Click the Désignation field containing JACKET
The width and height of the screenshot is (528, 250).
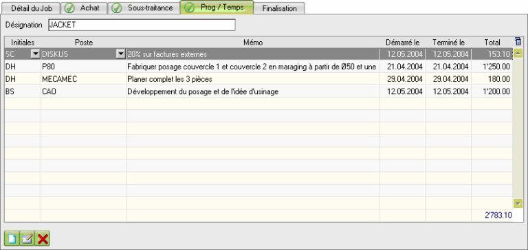142,25
